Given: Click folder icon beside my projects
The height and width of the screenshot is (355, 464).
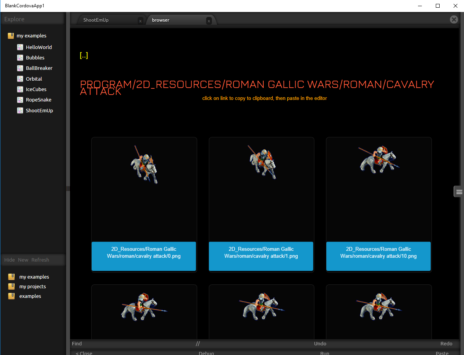Looking at the screenshot, I should (12, 286).
